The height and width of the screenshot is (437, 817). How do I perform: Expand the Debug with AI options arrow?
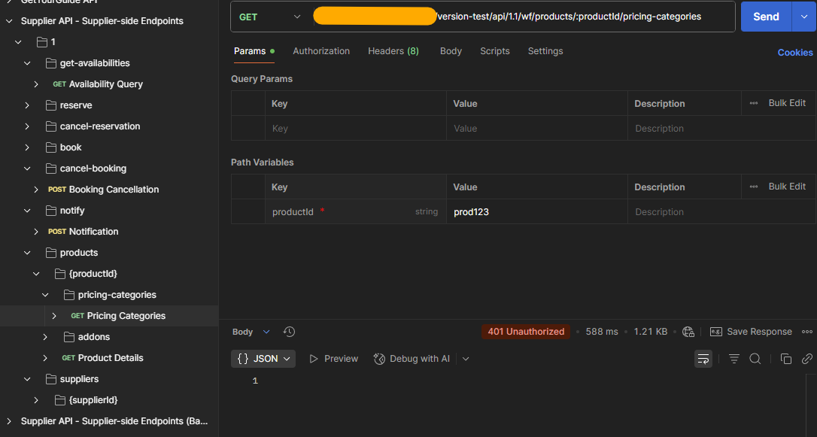(x=466, y=359)
